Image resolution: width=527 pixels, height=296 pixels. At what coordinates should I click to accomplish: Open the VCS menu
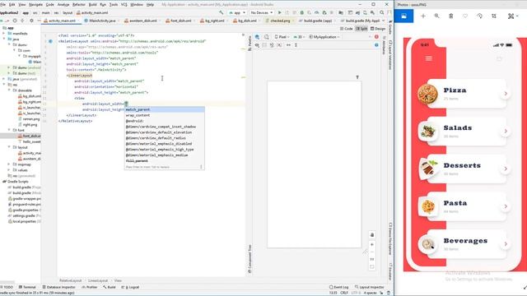click(x=124, y=5)
